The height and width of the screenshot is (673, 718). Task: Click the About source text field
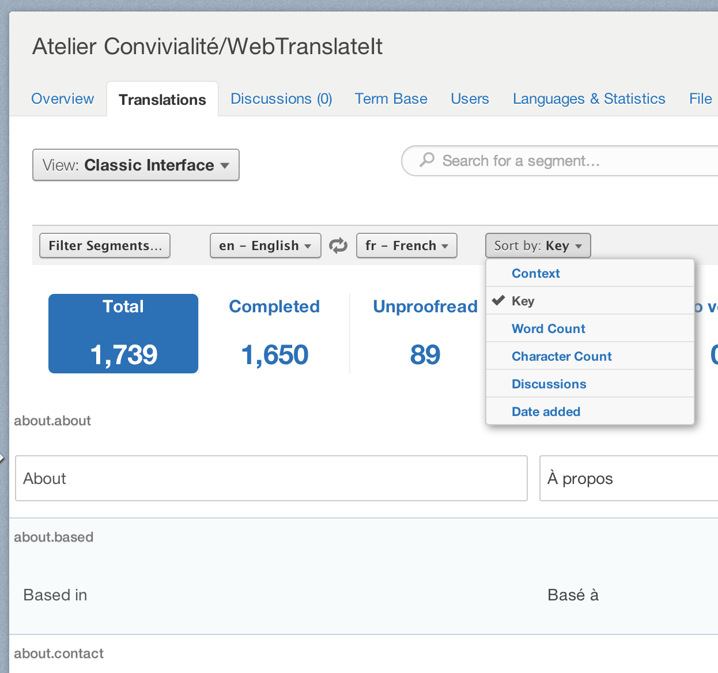(271, 478)
